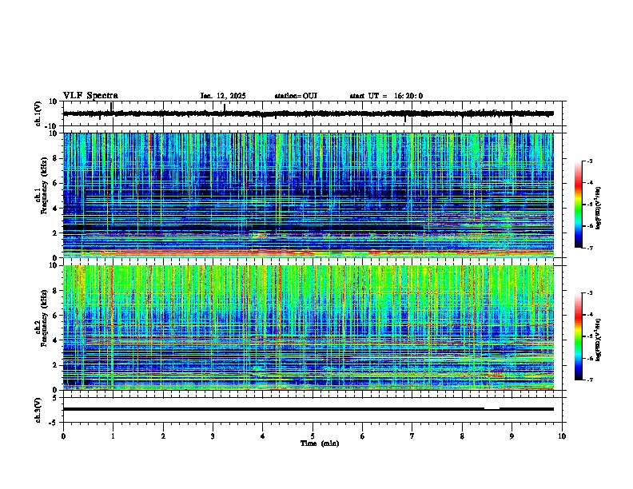This screenshot has width=633, height=489.
Task: Click the ch.1 voltage waveform trace
Action: pos(308,113)
